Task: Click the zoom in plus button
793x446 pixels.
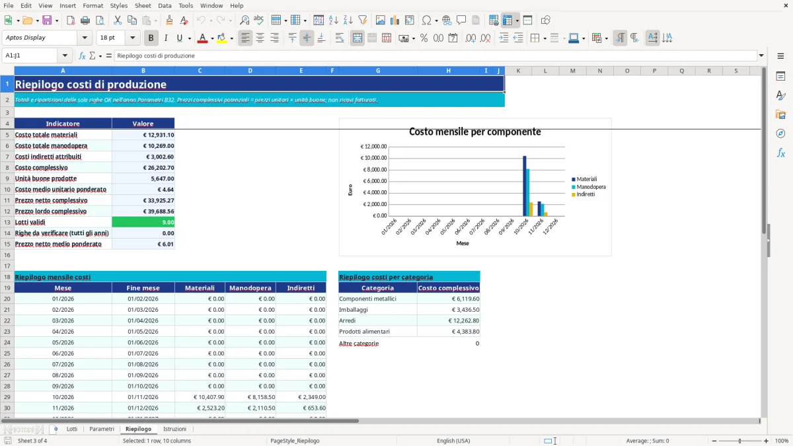Action: pyautogui.click(x=767, y=441)
